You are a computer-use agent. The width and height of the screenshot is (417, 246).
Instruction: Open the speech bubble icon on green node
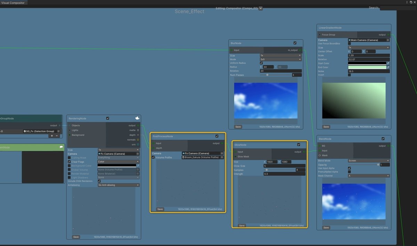pyautogui.click(x=61, y=147)
